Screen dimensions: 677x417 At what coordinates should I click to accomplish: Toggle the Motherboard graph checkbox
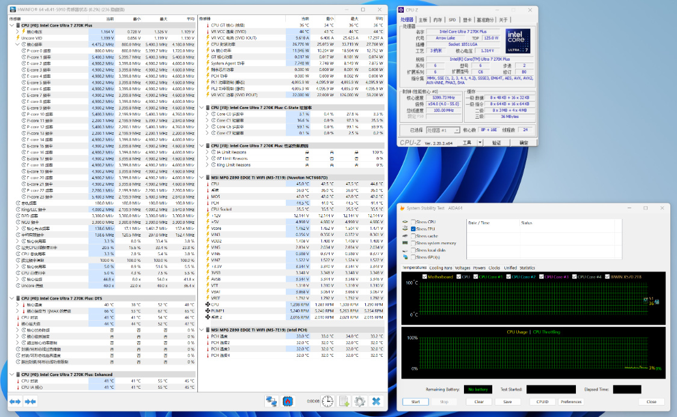coord(425,277)
